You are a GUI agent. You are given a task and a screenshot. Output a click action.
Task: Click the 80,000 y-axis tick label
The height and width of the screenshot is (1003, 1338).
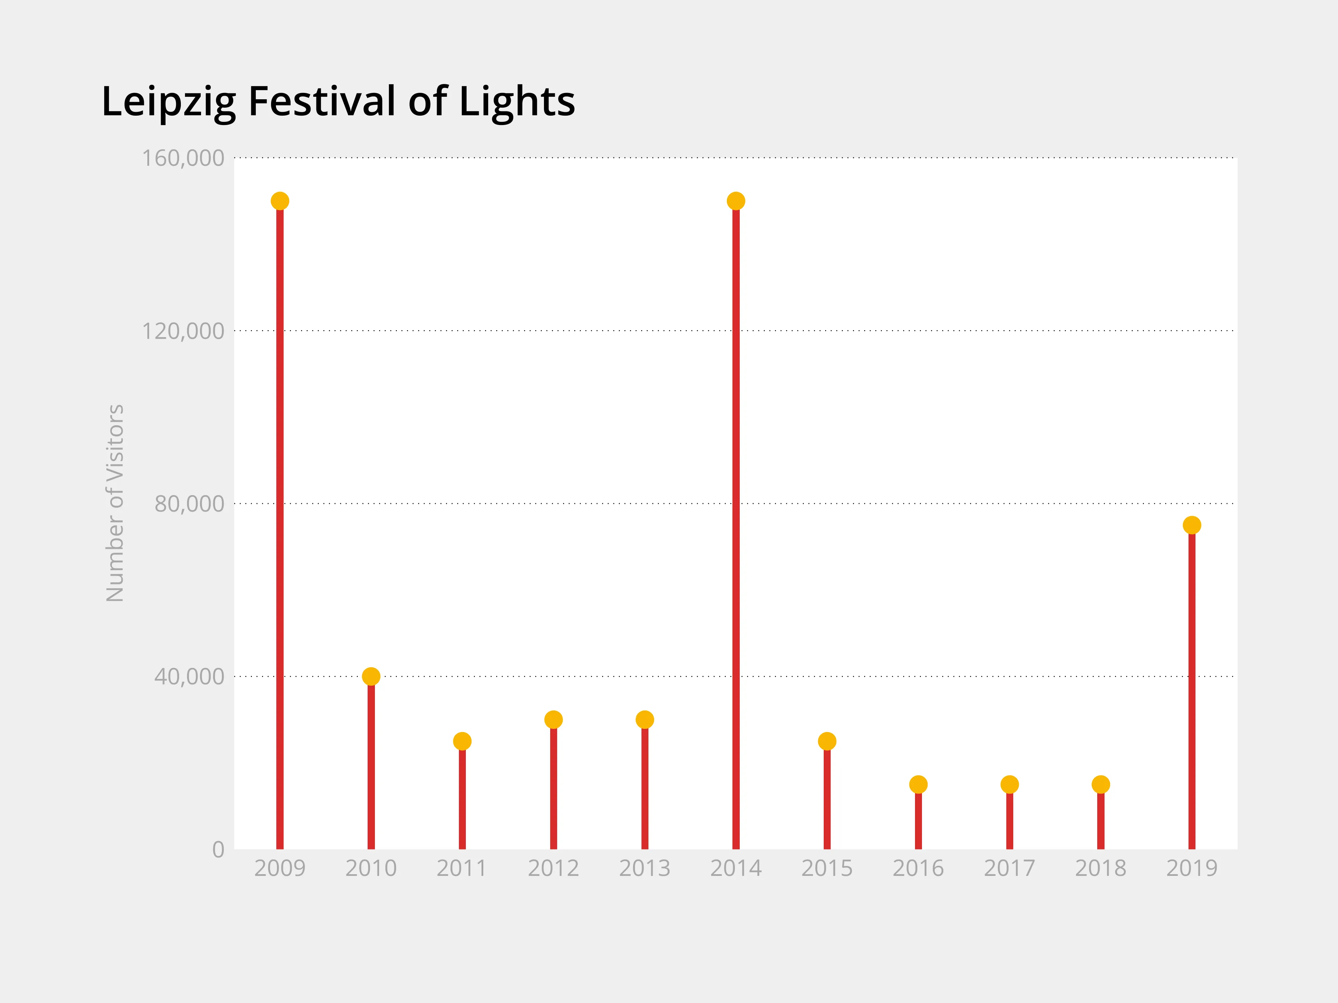(x=189, y=504)
